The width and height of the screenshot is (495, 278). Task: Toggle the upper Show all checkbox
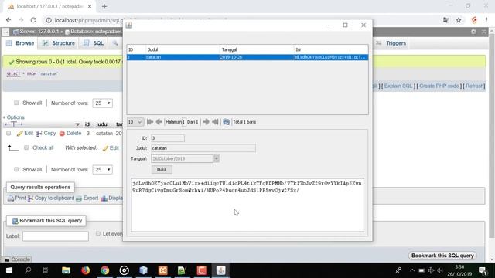tap(16, 103)
